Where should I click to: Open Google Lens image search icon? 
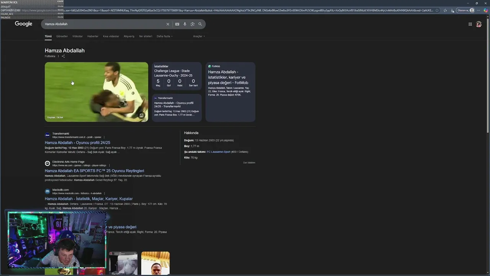coord(193,24)
